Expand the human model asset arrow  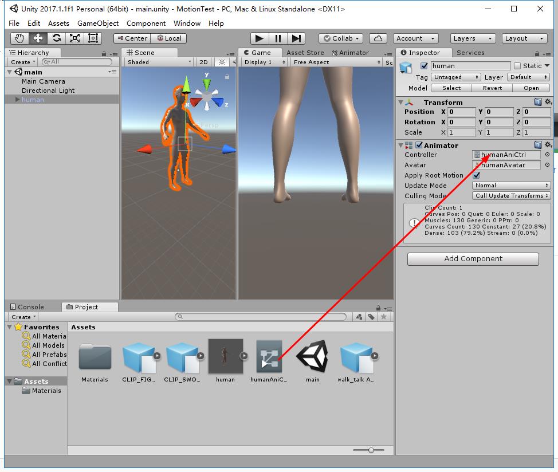pos(244,356)
